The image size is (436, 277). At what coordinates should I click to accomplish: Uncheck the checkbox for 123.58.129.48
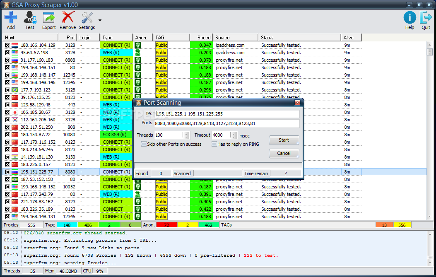point(7,105)
